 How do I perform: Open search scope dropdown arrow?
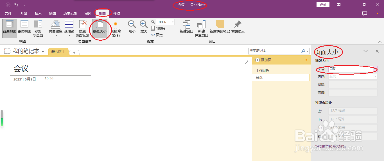pos(308,51)
